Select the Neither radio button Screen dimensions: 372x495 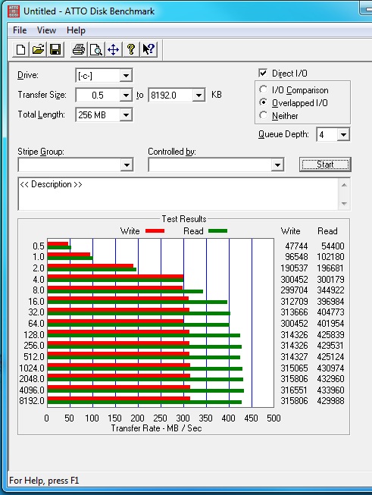(263, 115)
